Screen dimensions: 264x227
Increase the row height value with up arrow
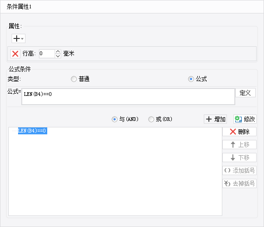click(58, 51)
